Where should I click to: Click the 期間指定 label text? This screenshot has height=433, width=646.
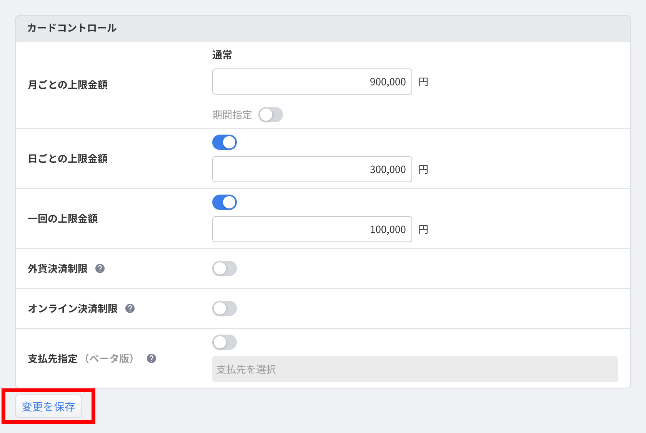point(232,115)
